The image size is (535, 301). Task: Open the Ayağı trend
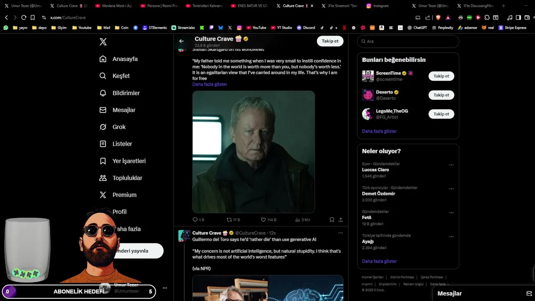pyautogui.click(x=368, y=241)
